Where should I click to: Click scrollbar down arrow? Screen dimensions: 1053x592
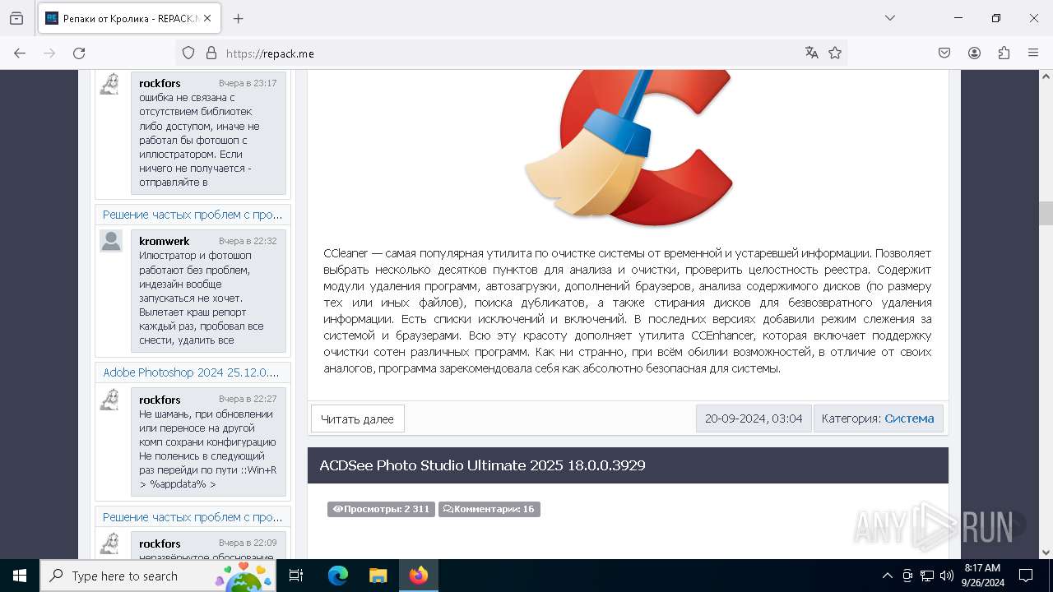click(1046, 553)
